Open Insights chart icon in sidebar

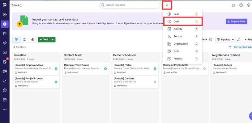5,81
